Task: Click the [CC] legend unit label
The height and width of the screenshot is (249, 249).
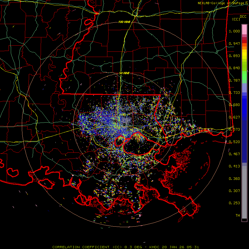Action: pos(236,19)
